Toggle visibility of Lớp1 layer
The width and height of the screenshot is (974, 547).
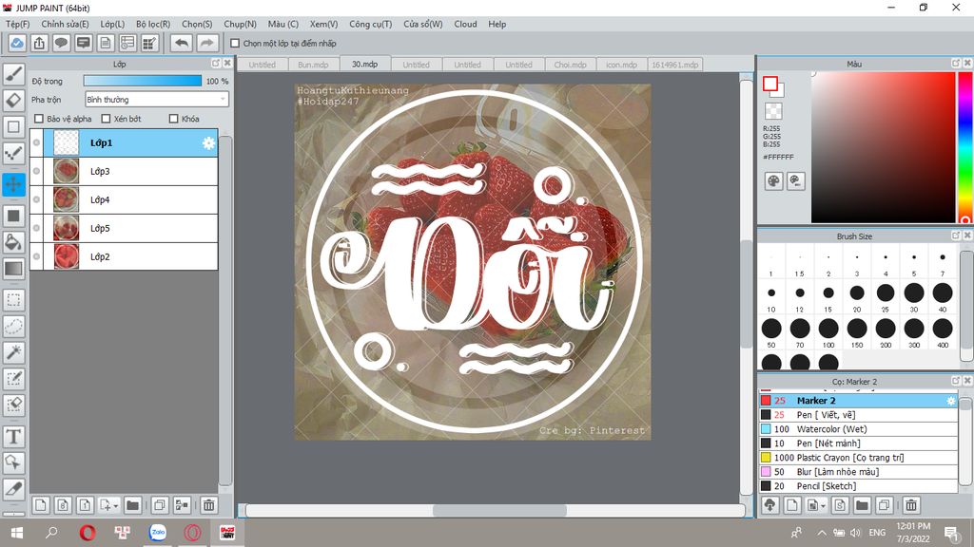pos(37,142)
